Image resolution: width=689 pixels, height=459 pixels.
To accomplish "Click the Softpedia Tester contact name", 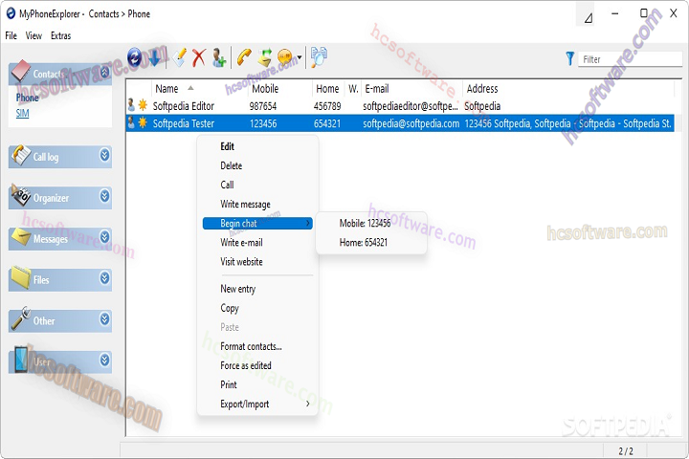I will point(184,124).
